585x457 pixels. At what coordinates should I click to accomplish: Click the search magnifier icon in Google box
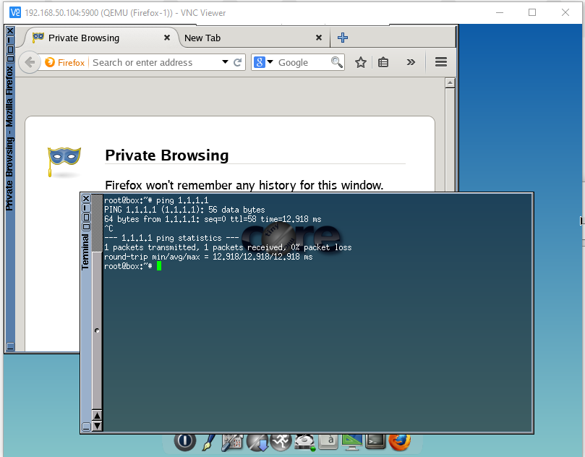(x=336, y=63)
